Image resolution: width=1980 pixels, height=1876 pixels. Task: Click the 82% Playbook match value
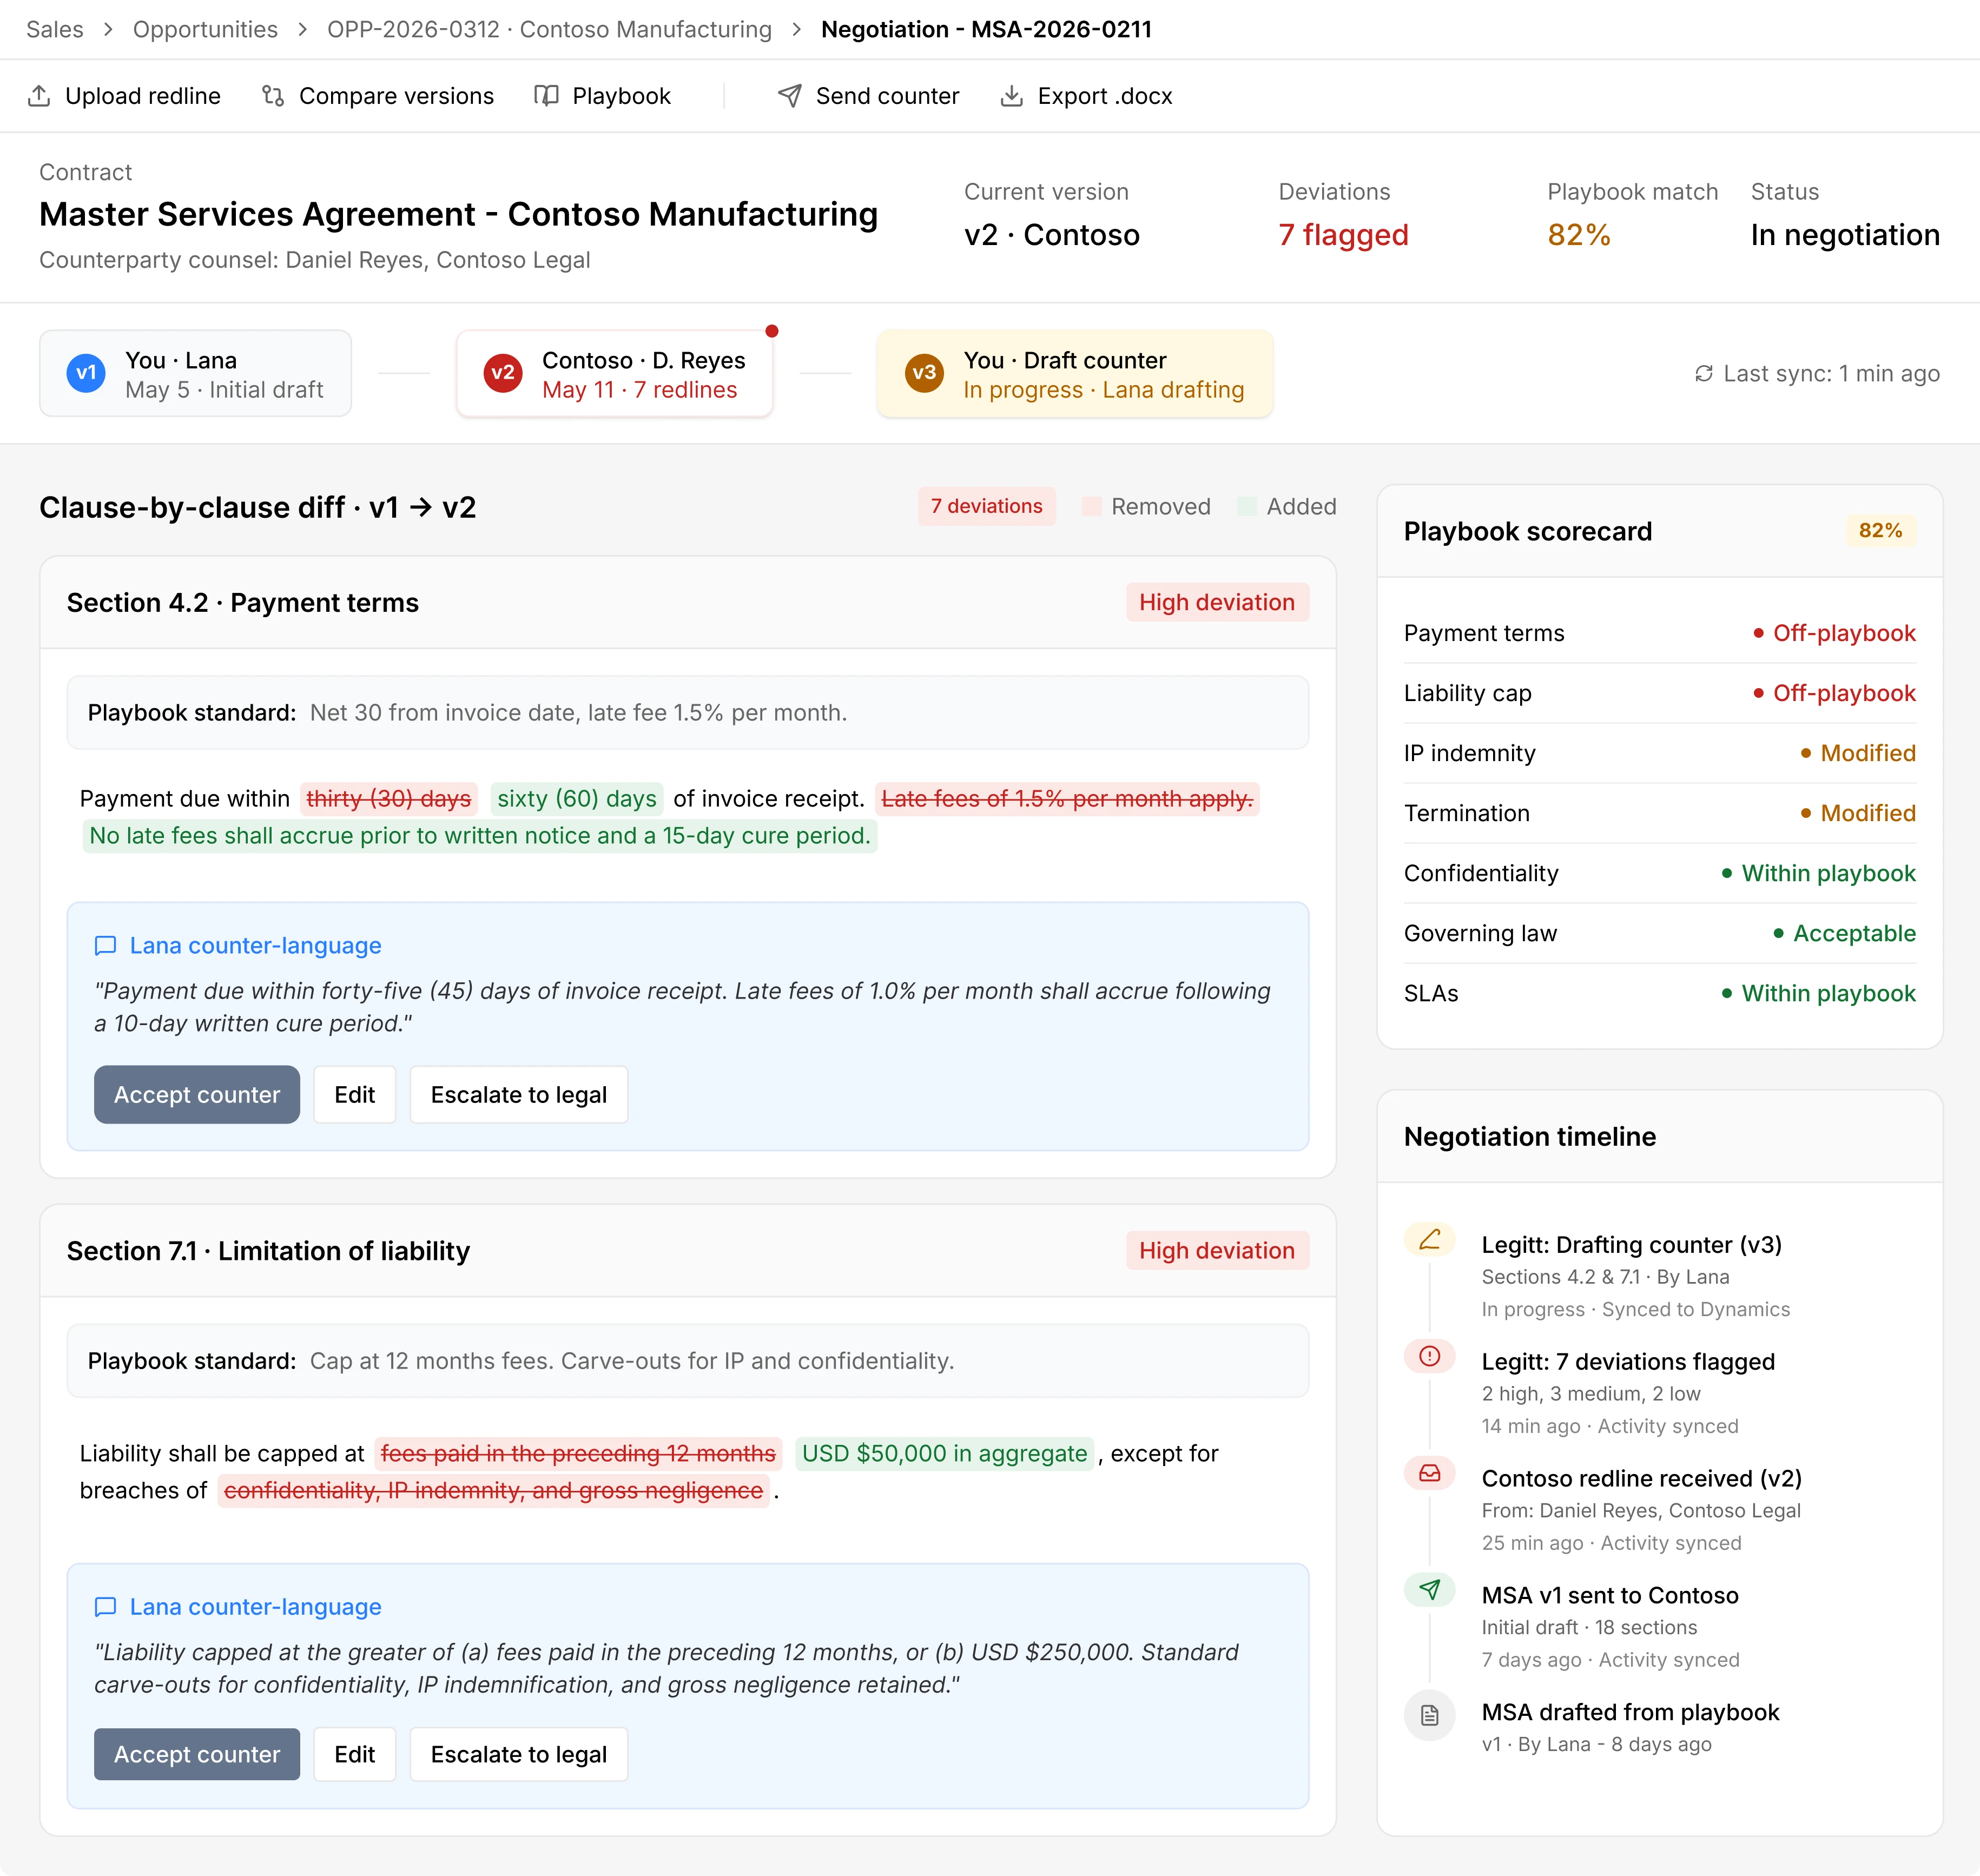pyautogui.click(x=1579, y=235)
